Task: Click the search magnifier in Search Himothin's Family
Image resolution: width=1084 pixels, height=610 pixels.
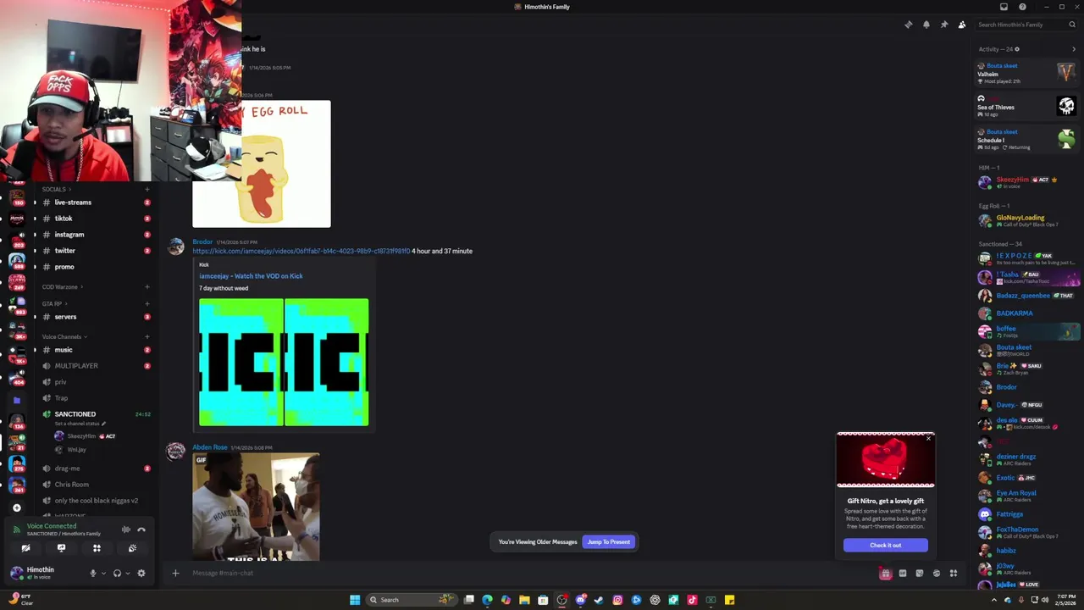Action: (1074, 25)
